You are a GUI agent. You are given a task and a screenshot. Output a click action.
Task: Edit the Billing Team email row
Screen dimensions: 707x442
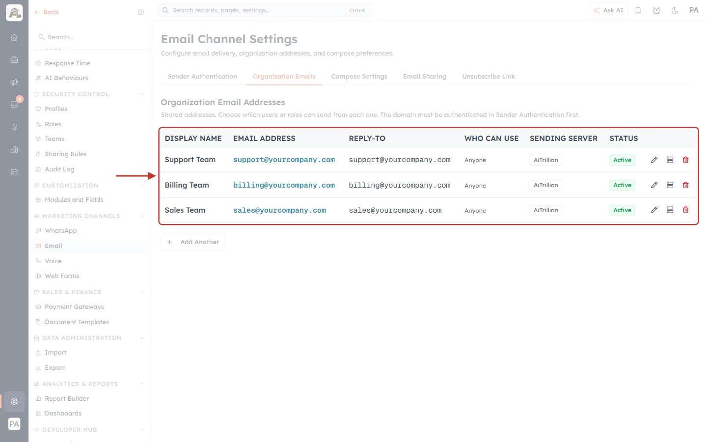pos(654,185)
